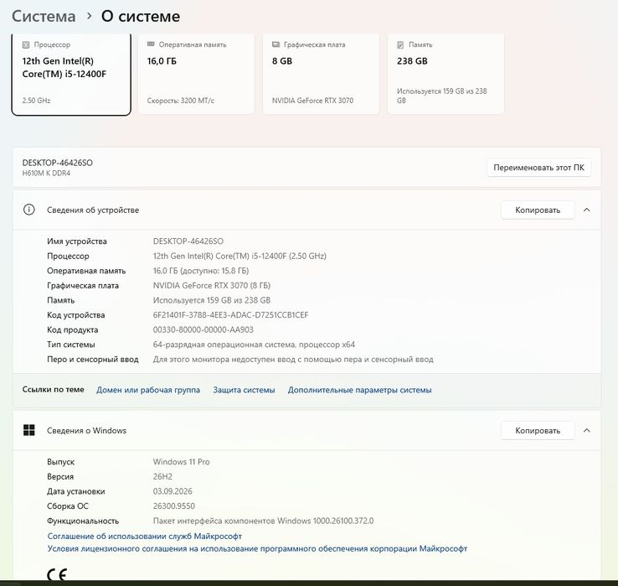Select the Память 238 GB storage card
Viewport: 618px width, 586px height.
[x=445, y=74]
